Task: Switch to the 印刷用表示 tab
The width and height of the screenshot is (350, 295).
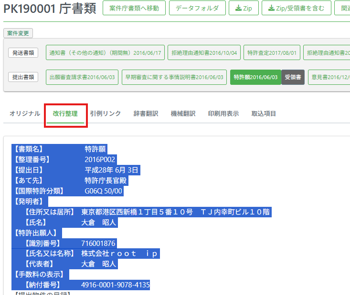Action: [223, 113]
